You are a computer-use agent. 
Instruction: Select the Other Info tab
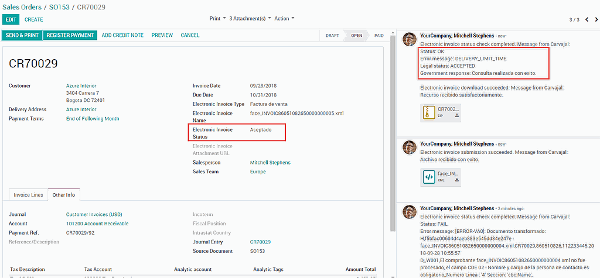point(64,195)
